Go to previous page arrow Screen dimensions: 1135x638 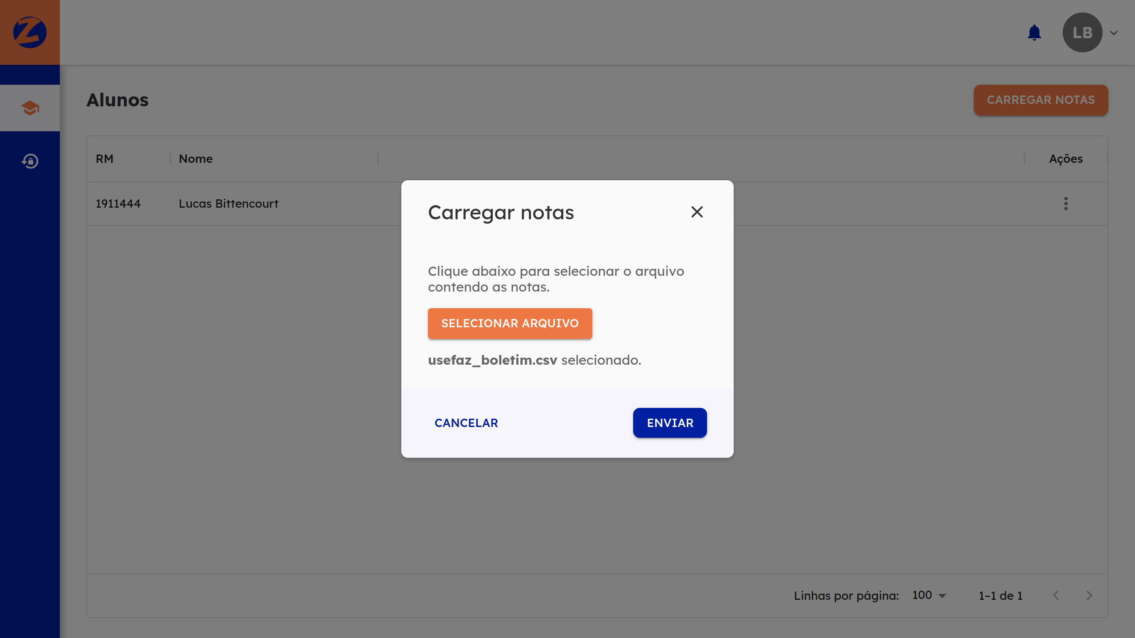(x=1056, y=595)
